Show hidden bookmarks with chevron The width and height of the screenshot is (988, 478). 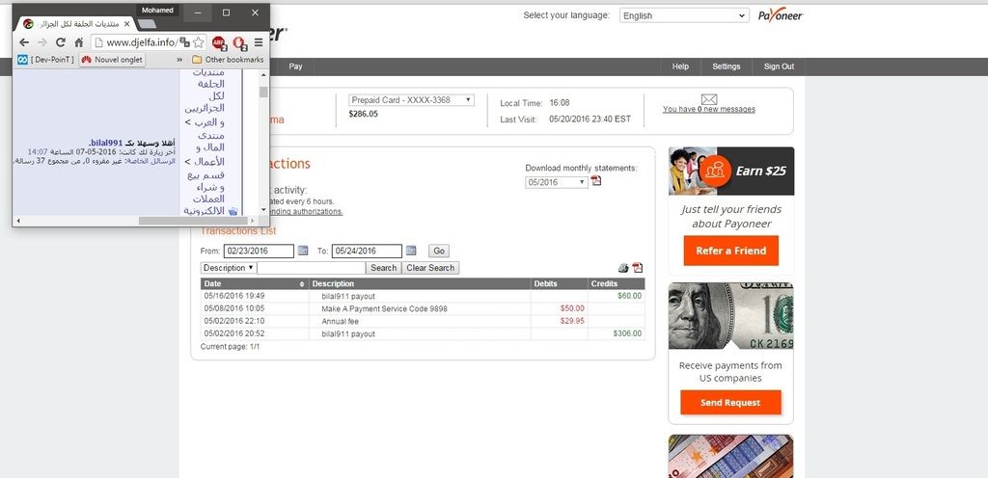point(179,60)
